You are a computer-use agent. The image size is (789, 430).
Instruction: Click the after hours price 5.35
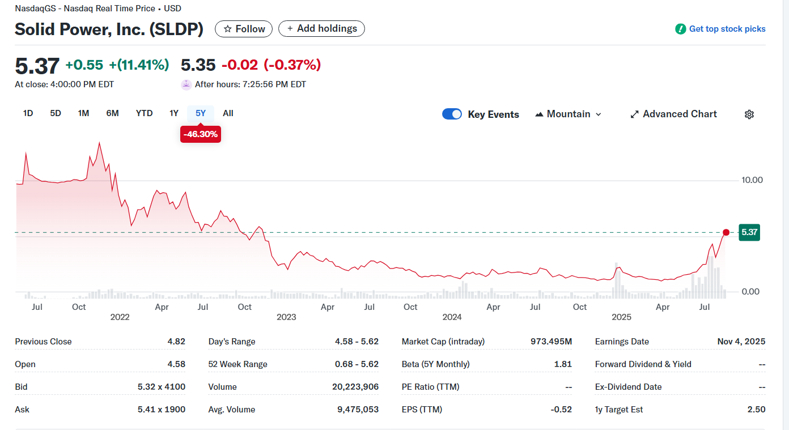click(198, 65)
